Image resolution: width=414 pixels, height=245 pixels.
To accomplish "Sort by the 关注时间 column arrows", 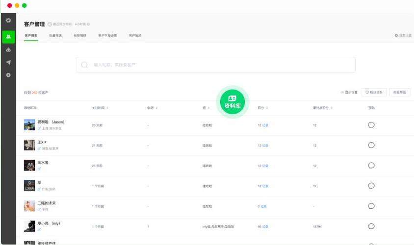I will [107, 108].
